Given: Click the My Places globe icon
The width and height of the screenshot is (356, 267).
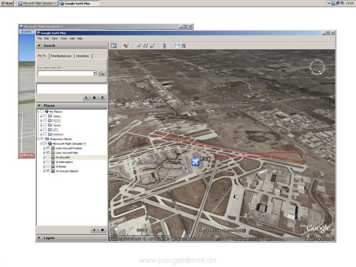Looking at the screenshot, I should 47,112.
